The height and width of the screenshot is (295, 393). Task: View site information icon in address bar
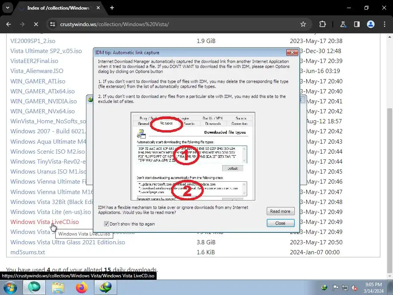[53, 24]
